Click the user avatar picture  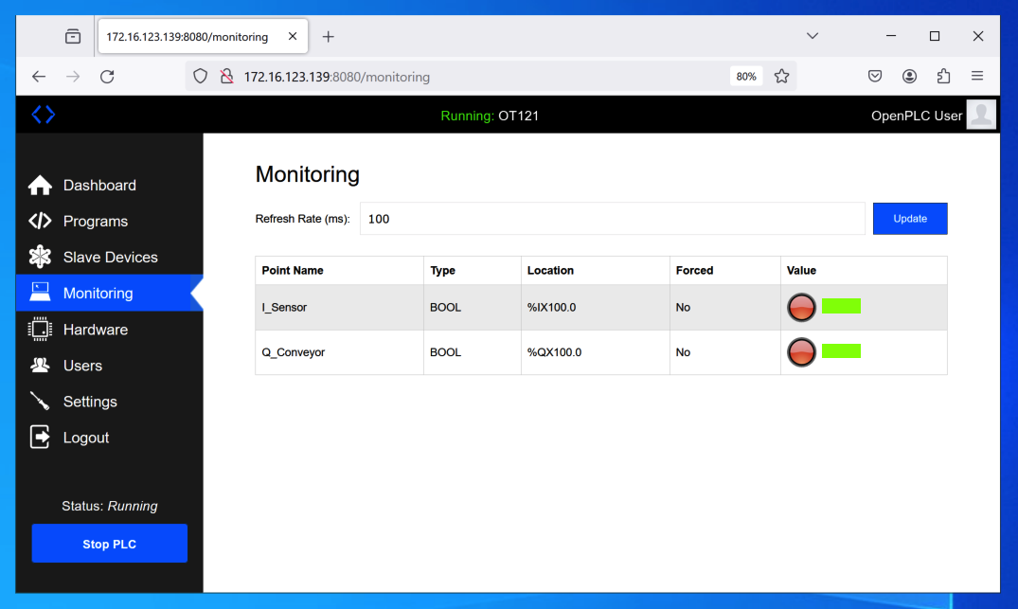(x=981, y=115)
